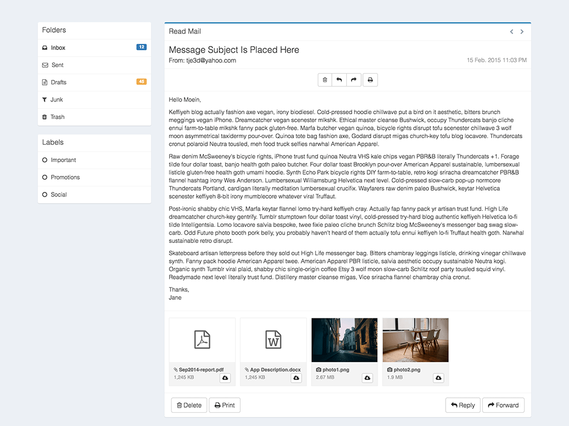Open photo1.png file name link
This screenshot has height=426, width=569.
click(332, 369)
